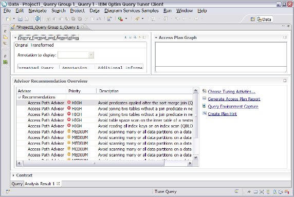294x197 pixels.
Task: Click the status bar icon at far left
Action: coord(8,191)
